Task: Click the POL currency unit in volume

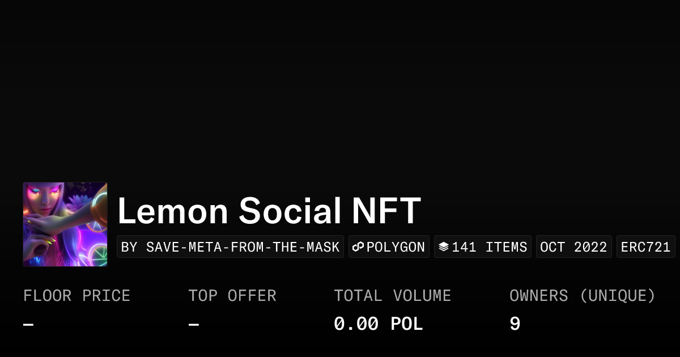Action: (x=407, y=324)
